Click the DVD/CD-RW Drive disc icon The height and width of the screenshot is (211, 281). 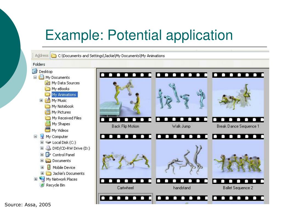click(48, 148)
